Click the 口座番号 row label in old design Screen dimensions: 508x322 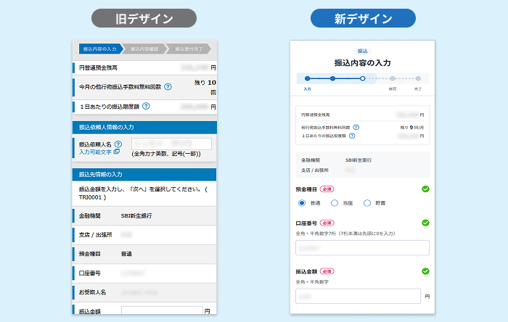[x=89, y=273]
